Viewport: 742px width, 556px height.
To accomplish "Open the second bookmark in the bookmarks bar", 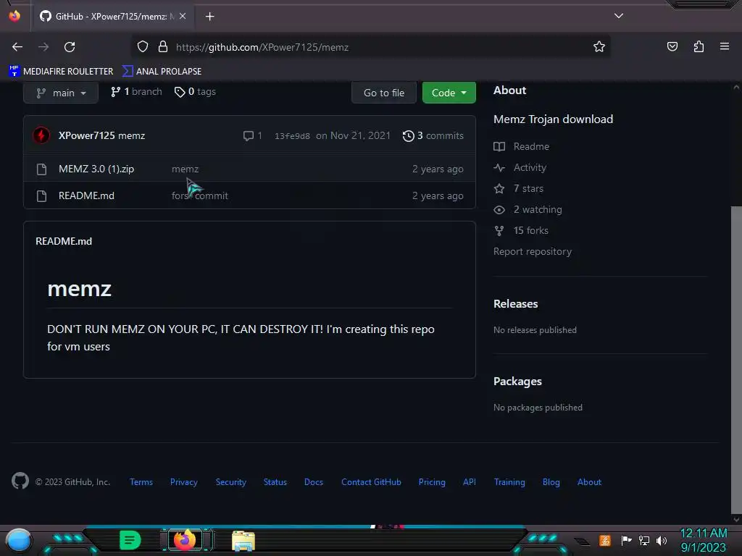I will pos(162,72).
